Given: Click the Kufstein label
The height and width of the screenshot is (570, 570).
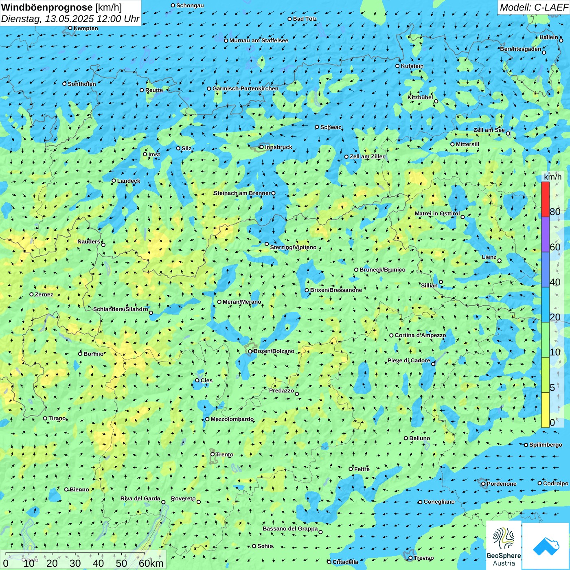Looking at the screenshot, I should (x=412, y=66).
